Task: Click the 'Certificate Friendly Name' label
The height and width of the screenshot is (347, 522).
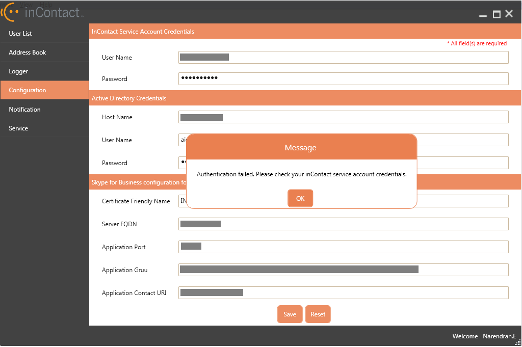Action: point(136,201)
